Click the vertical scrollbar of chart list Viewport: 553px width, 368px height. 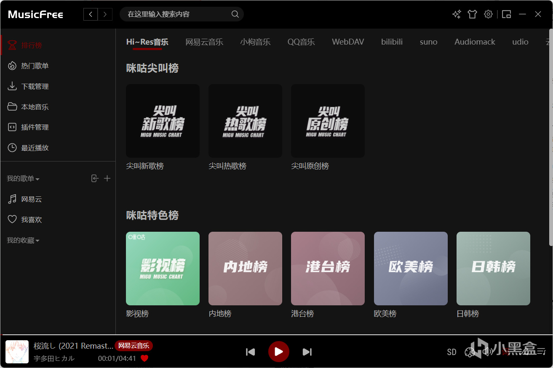[x=550, y=137]
